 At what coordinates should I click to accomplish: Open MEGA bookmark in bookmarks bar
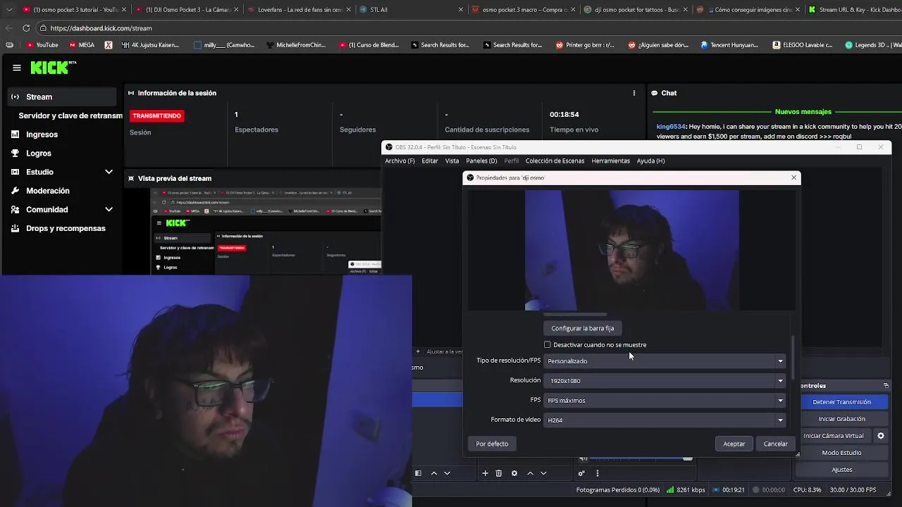click(82, 45)
